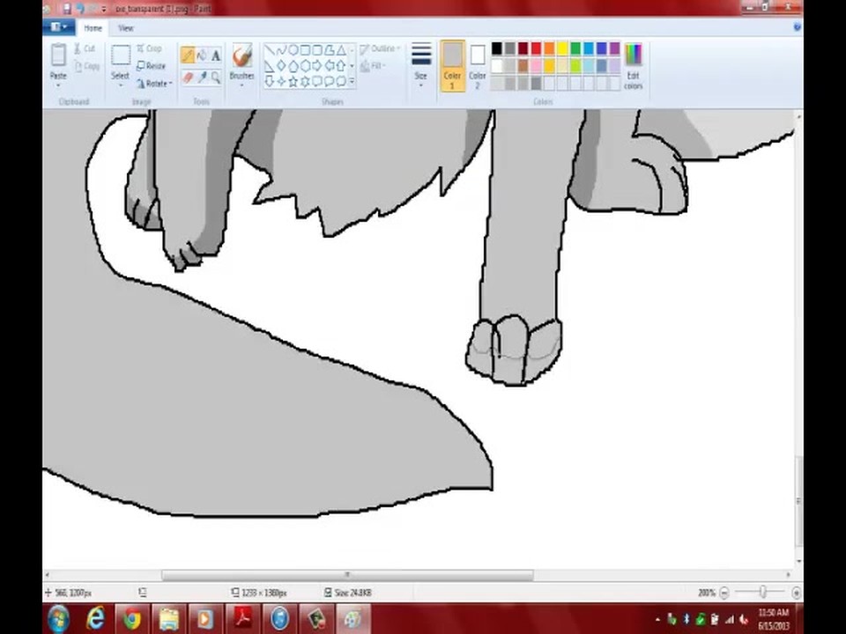This screenshot has height=634, width=846.
Task: Pick the black color swatch
Action: [x=497, y=48]
